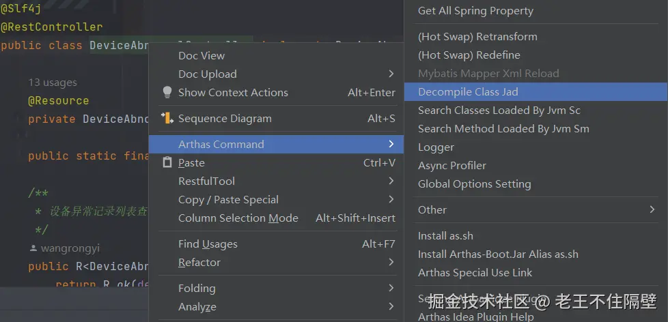This screenshot has height=322, width=668.
Task: Click the Paste clipboard icon
Action: [x=167, y=162]
